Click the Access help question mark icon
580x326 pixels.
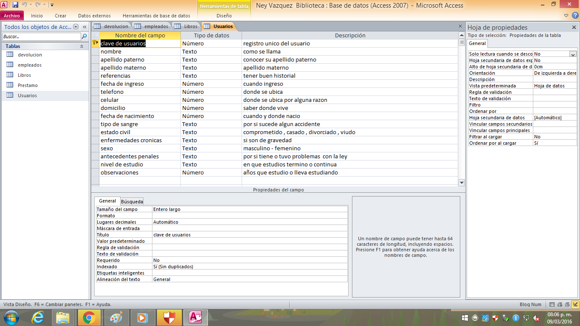(575, 16)
